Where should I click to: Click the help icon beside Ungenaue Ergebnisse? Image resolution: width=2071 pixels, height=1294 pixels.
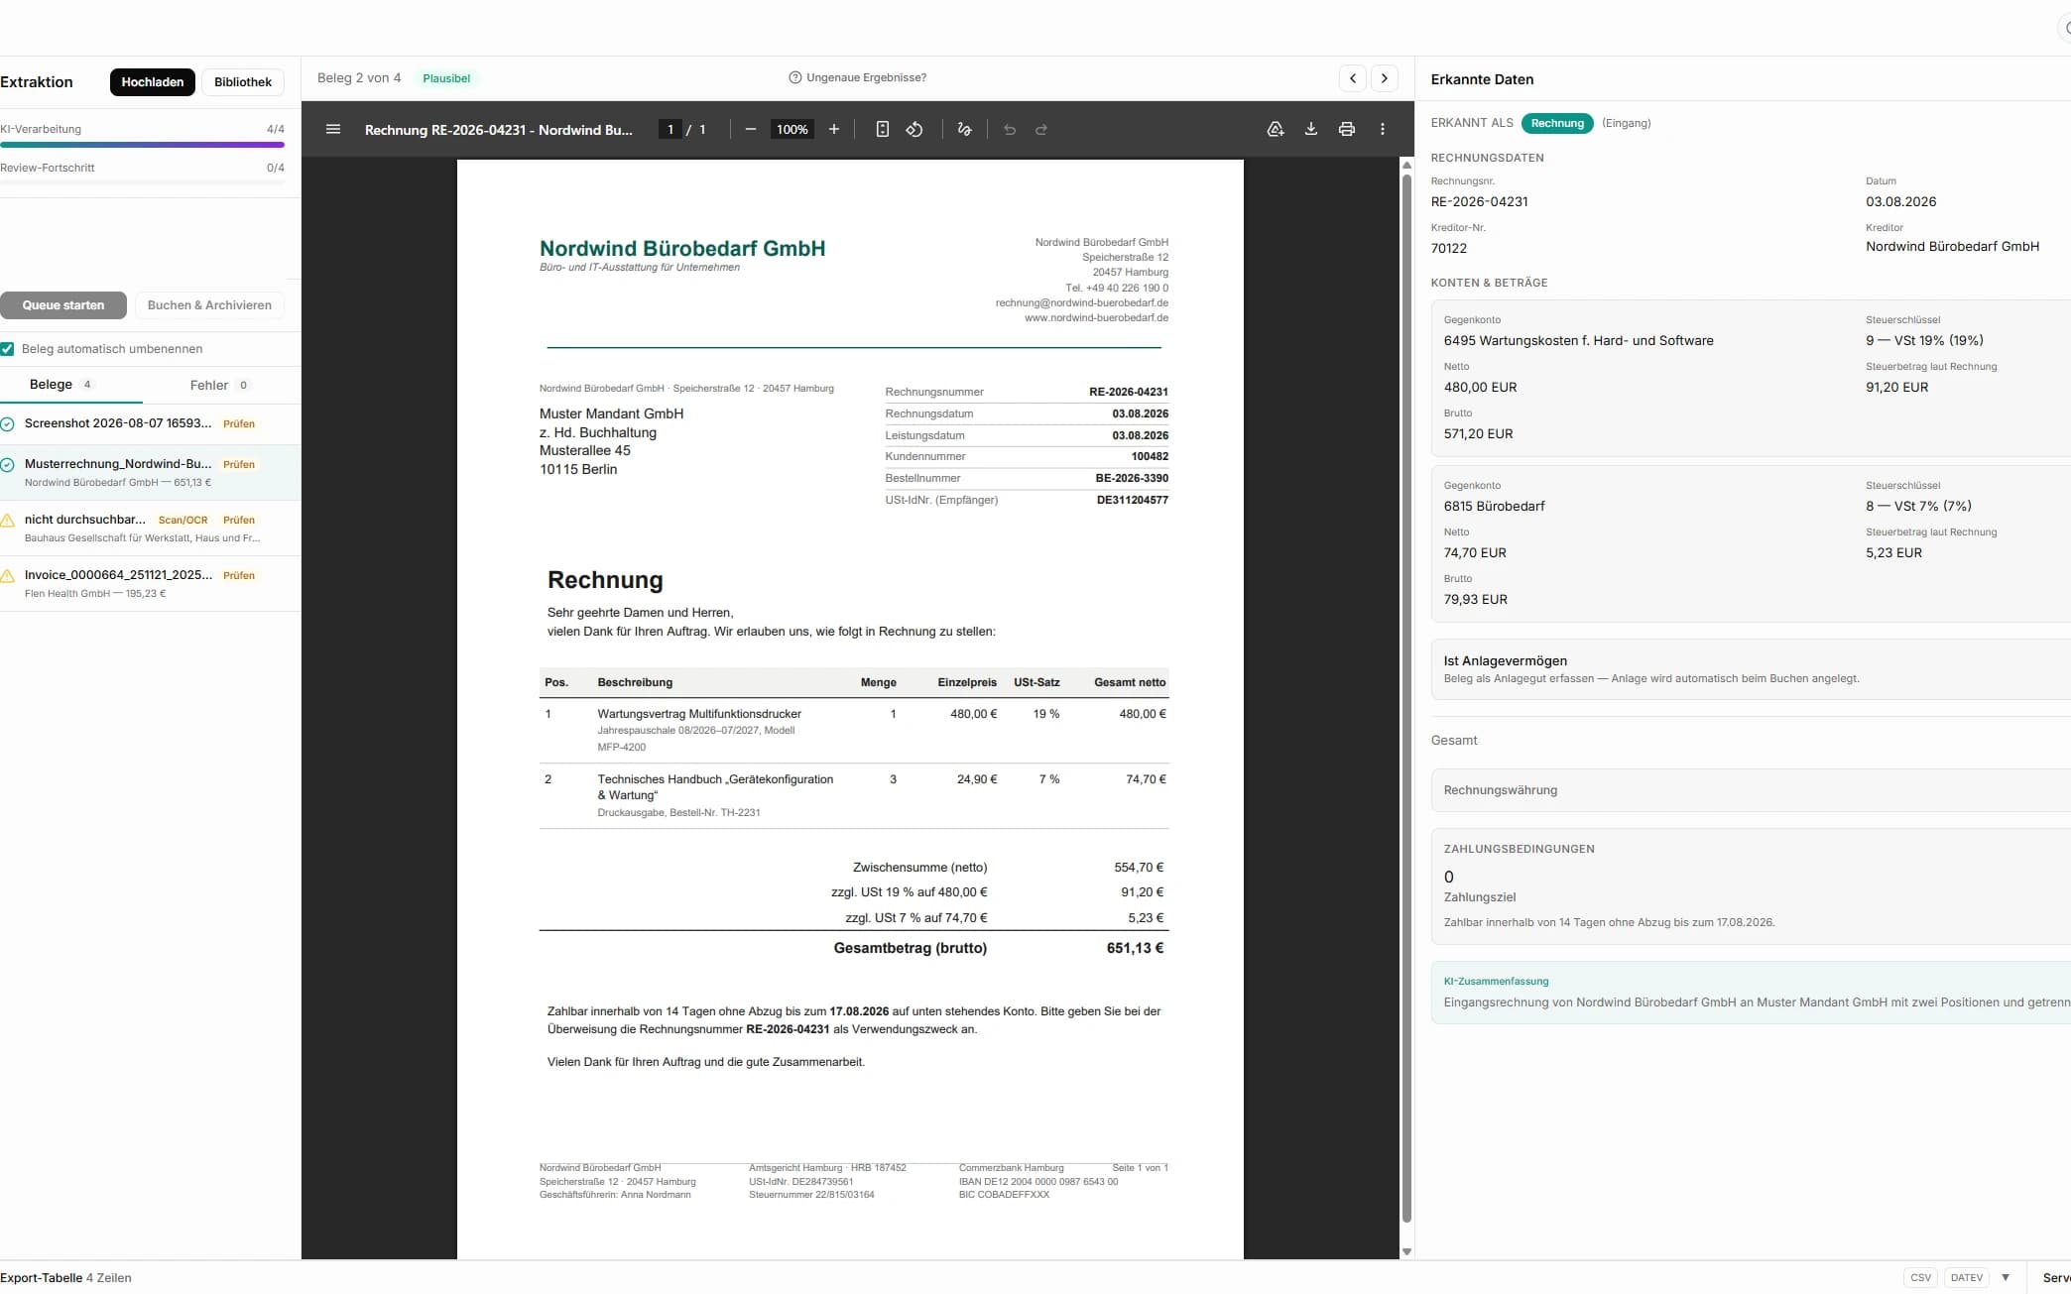pos(795,77)
